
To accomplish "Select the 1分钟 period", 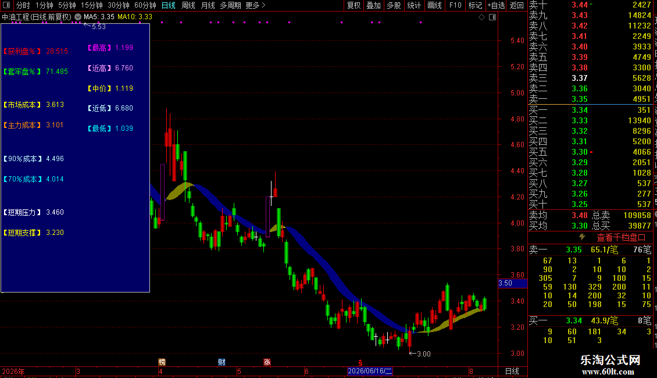I will click(x=44, y=5).
